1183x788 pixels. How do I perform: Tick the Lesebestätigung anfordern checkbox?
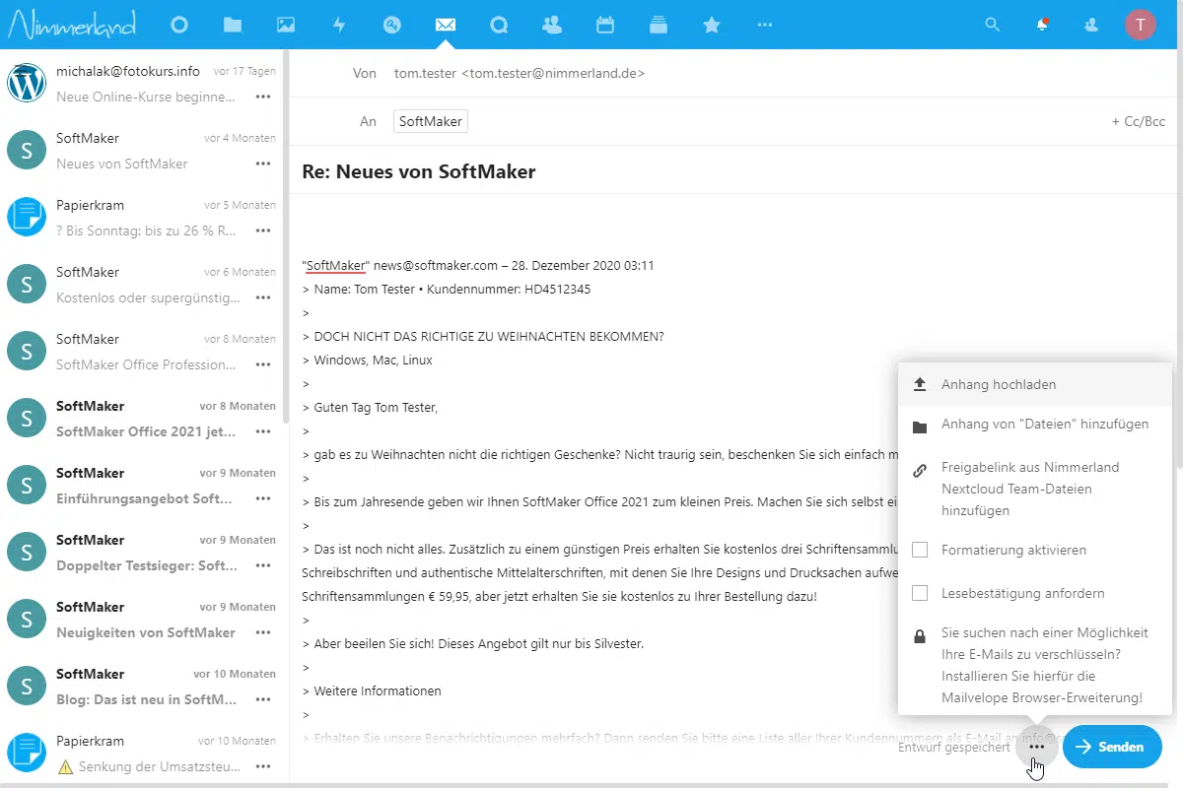point(920,593)
